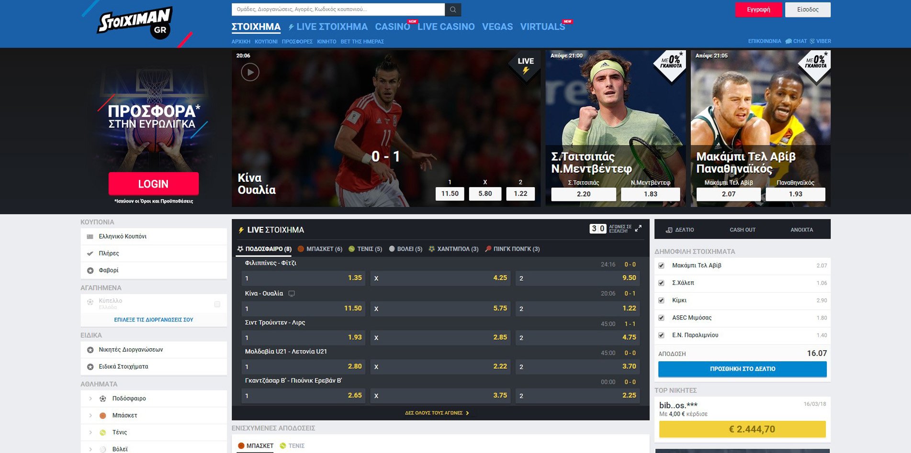This screenshot has width=911, height=453.
Task: Expand the live betting panel fullscreen icon
Action: 638,229
